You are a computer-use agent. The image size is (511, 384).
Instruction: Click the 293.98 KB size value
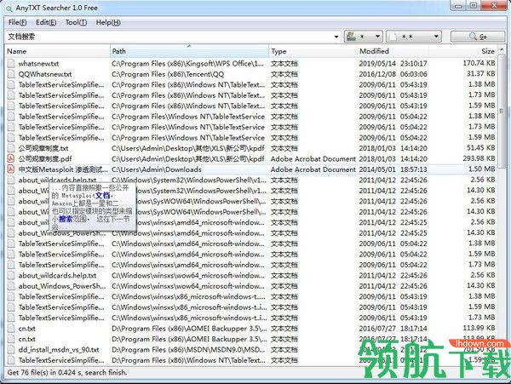click(479, 158)
